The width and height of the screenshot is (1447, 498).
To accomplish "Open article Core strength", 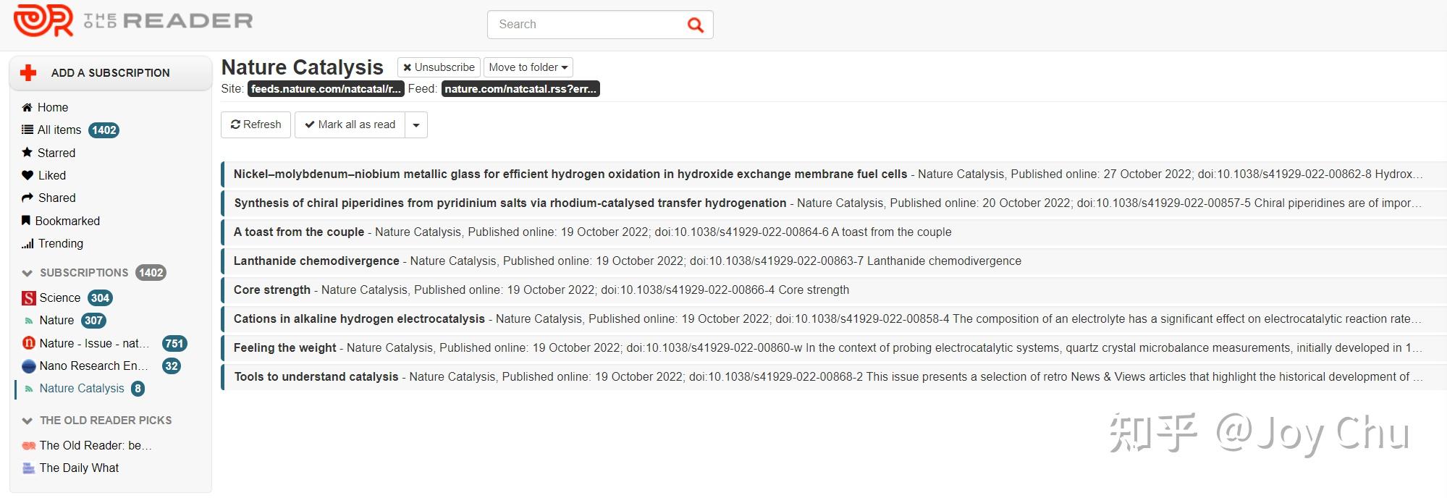I will pos(832,290).
